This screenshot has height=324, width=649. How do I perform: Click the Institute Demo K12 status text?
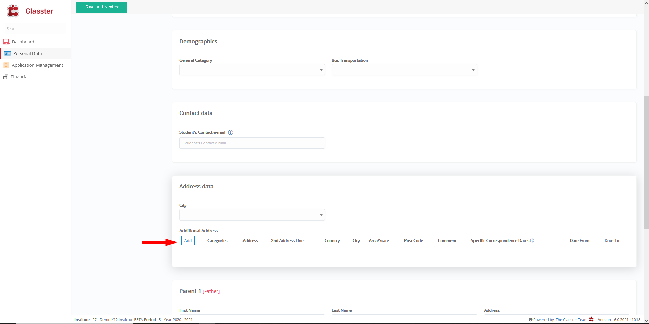109,320
